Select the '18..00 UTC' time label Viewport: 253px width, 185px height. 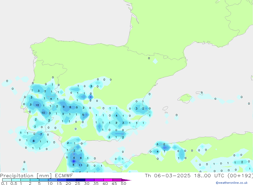coord(209,175)
